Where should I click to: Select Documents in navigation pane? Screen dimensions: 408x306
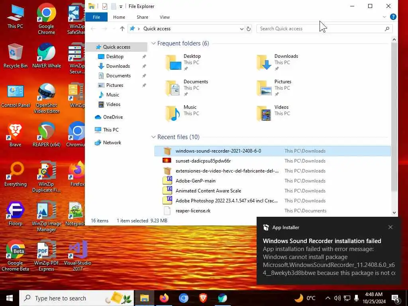pyautogui.click(x=118, y=76)
